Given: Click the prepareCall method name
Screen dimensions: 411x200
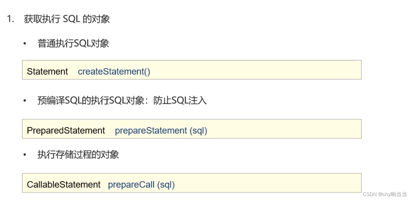Looking at the screenshot, I should [131, 185].
